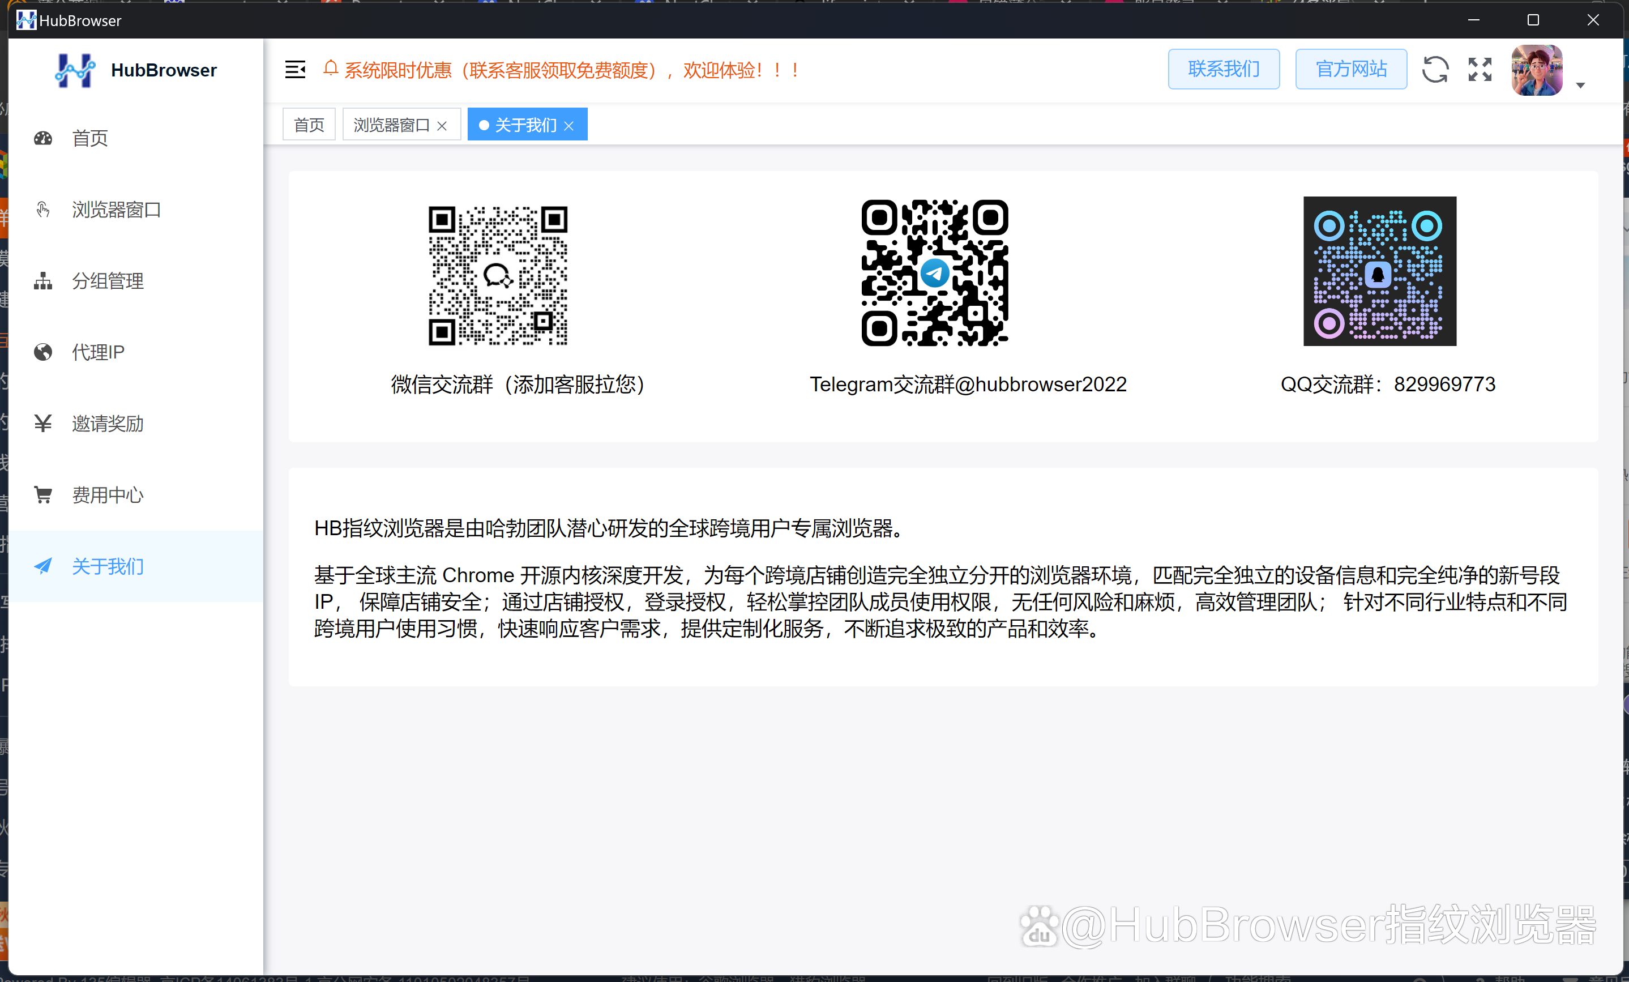The width and height of the screenshot is (1629, 982).
Task: Open 邀请奖励 in the sidebar menu
Action: (135, 424)
